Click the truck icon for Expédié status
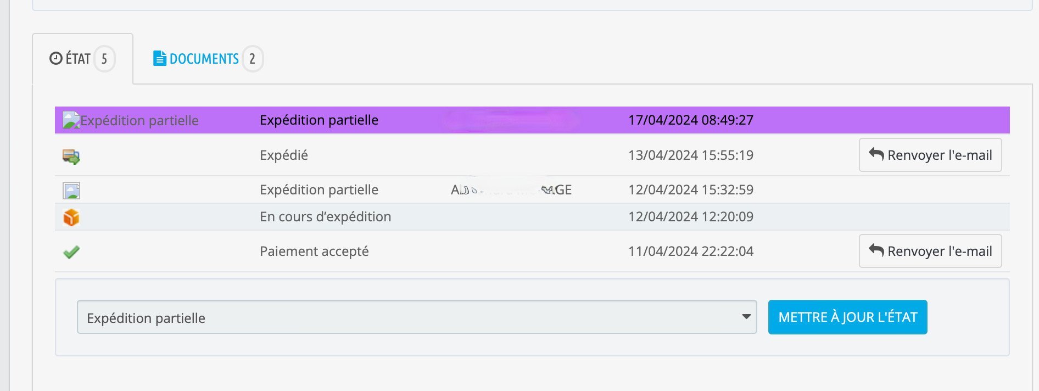This screenshot has width=1039, height=391. [x=71, y=157]
